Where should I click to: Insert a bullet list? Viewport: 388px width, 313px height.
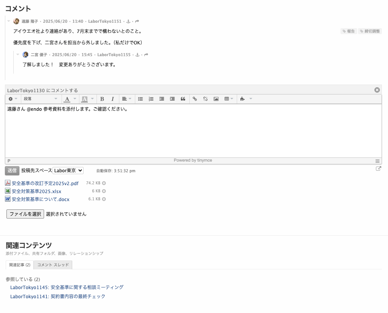[x=140, y=99]
